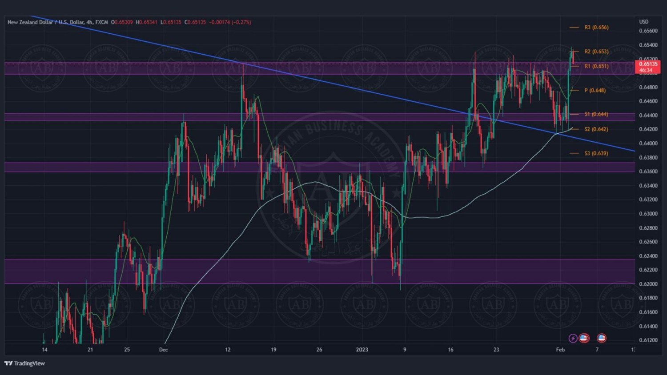Click the 23 date label on time axis
The image size is (667, 375).
pos(496,350)
